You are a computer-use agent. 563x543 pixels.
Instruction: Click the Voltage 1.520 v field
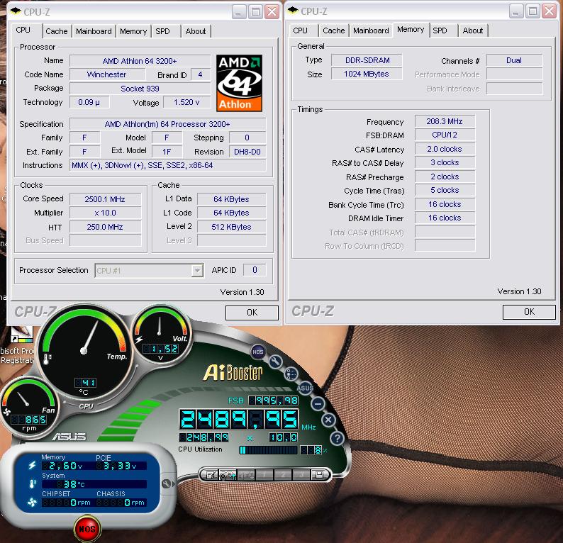pos(186,102)
